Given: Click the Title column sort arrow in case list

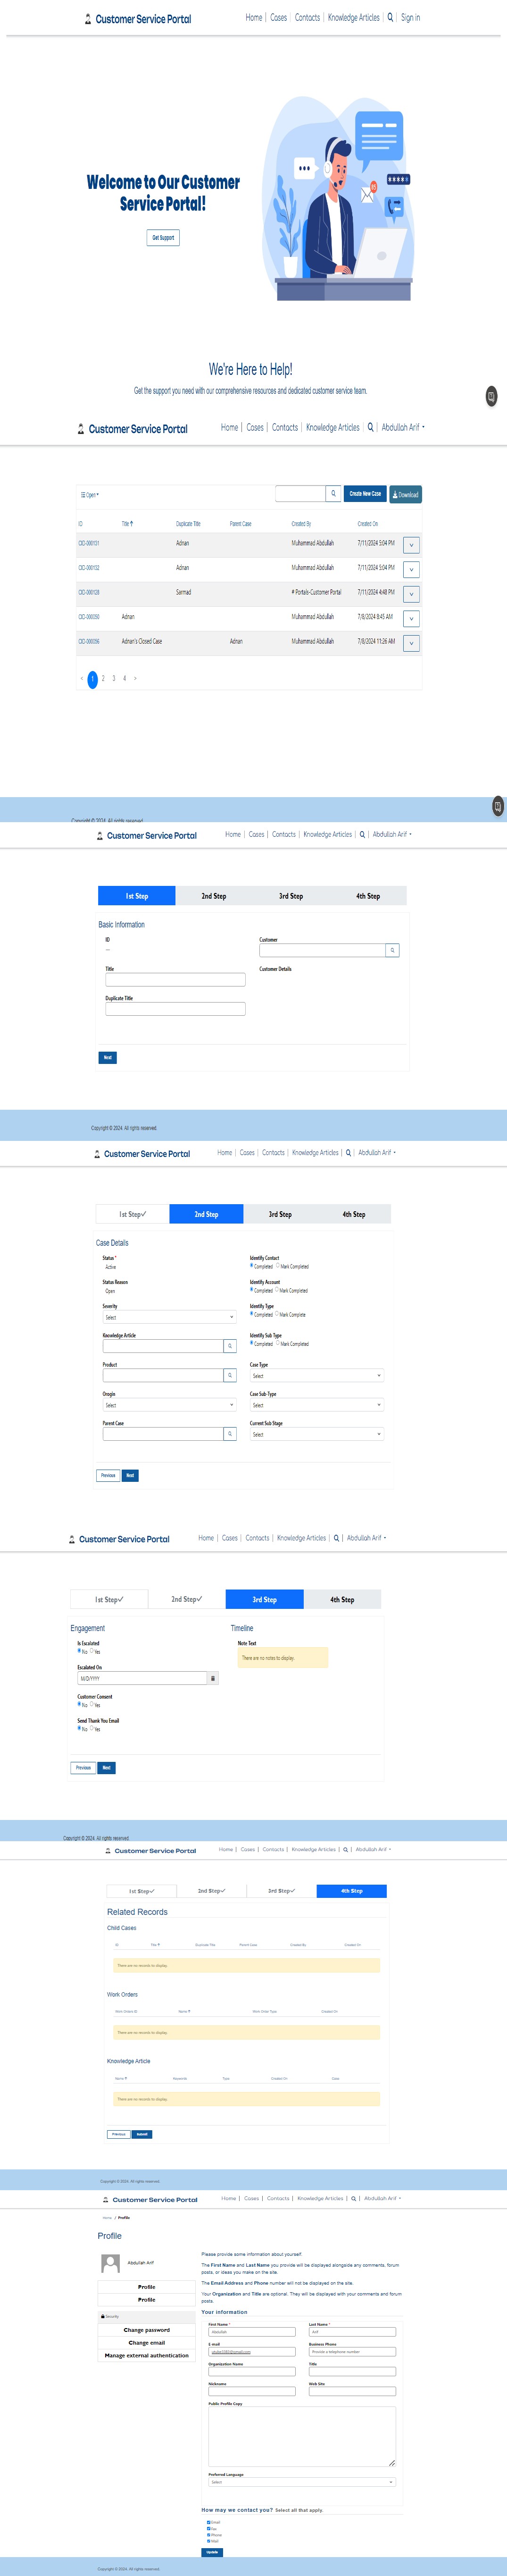Looking at the screenshot, I should (132, 523).
